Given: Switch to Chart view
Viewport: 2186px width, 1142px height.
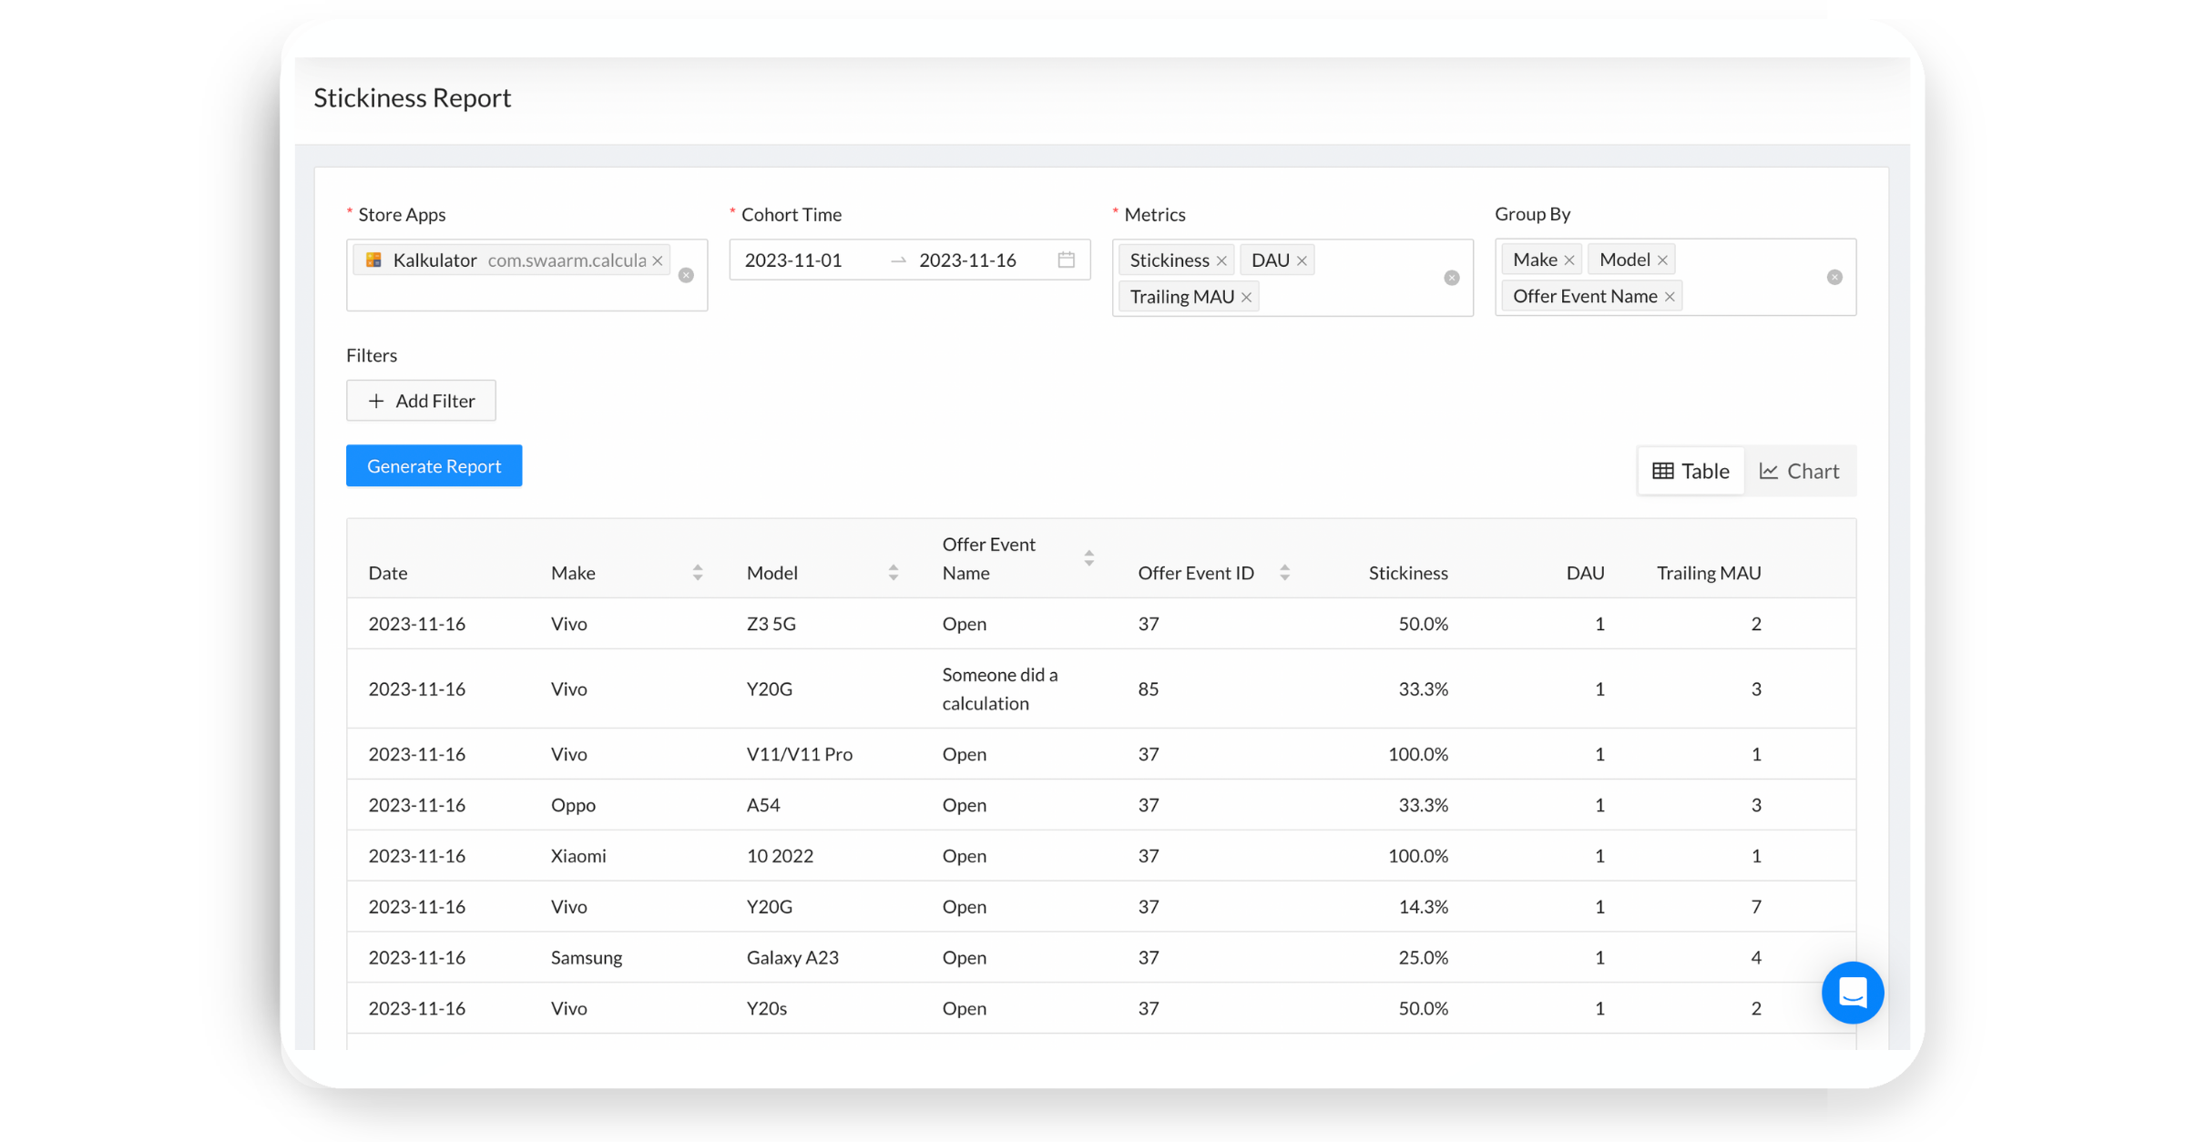Looking at the screenshot, I should click(1799, 471).
